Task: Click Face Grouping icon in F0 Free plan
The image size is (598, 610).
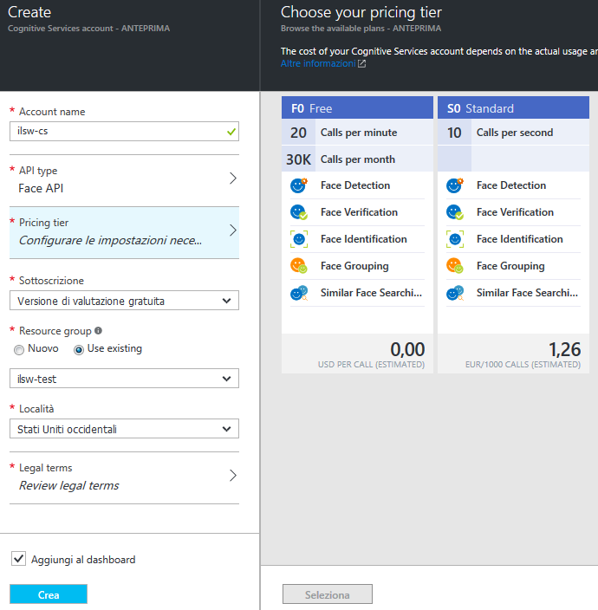Action: coord(299,266)
